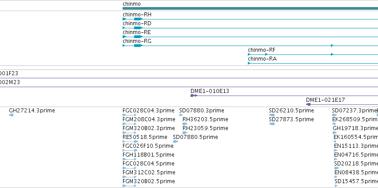Click the RH36203.5prime EST arrow

[x=185, y=124]
